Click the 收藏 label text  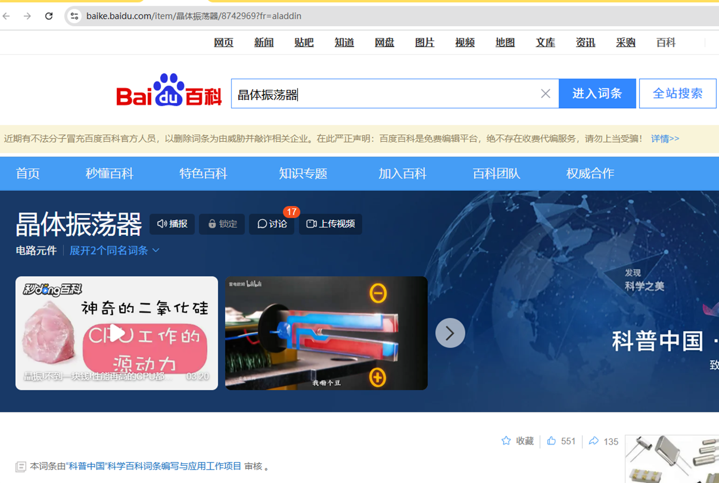(525, 441)
